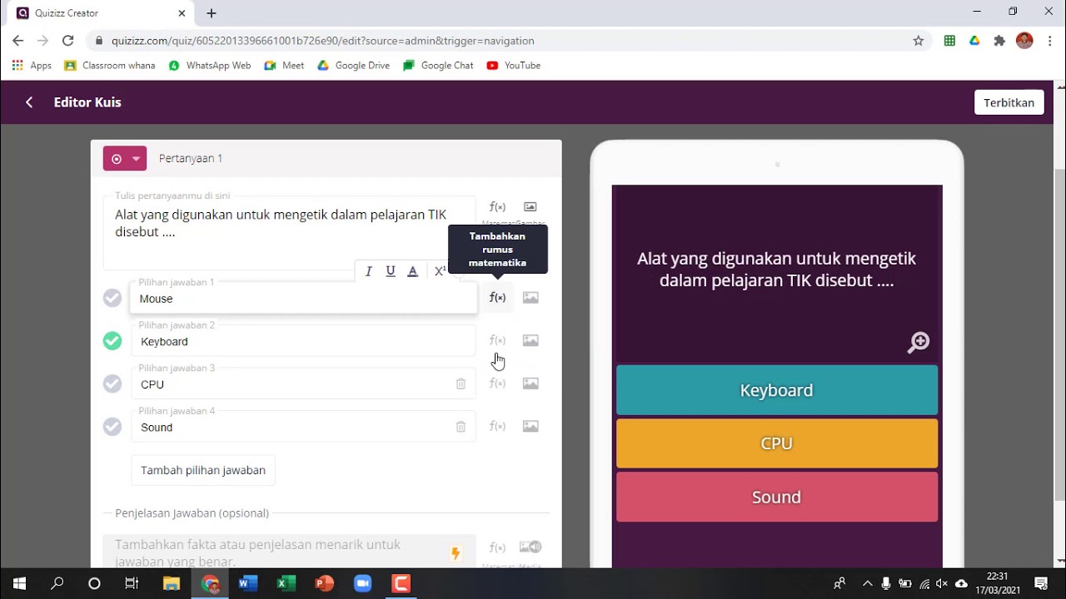Insert math formula for the Keyboard answer
This screenshot has width=1066, height=599.
click(497, 340)
